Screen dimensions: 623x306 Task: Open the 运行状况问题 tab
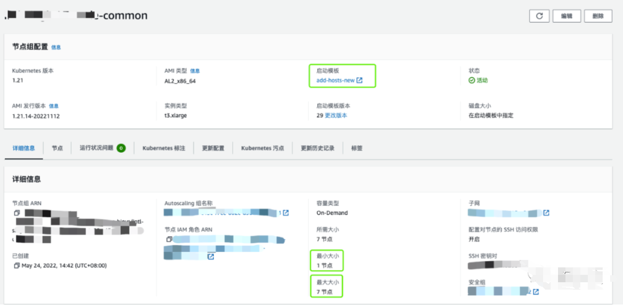coord(97,148)
